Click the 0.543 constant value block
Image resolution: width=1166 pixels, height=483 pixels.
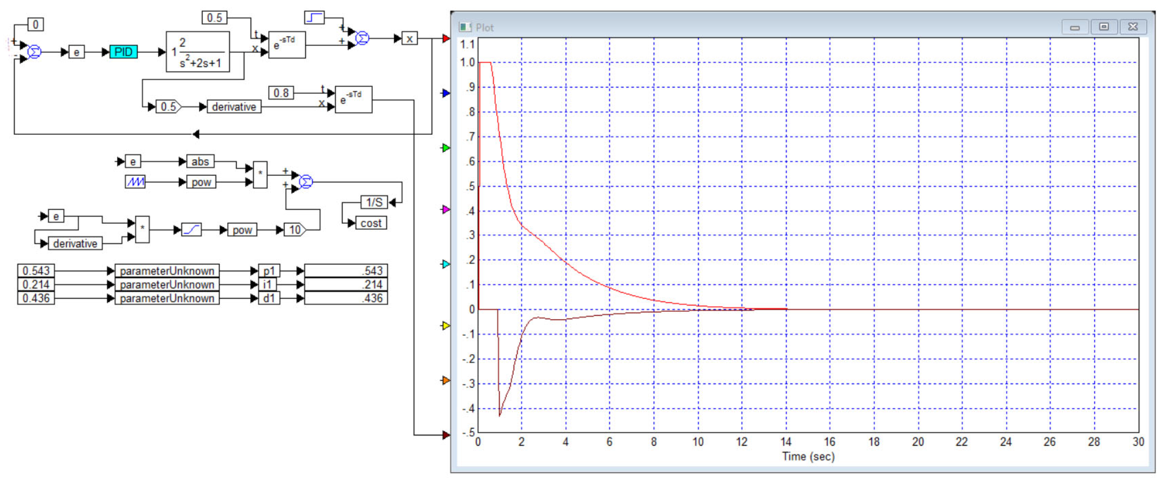point(36,271)
